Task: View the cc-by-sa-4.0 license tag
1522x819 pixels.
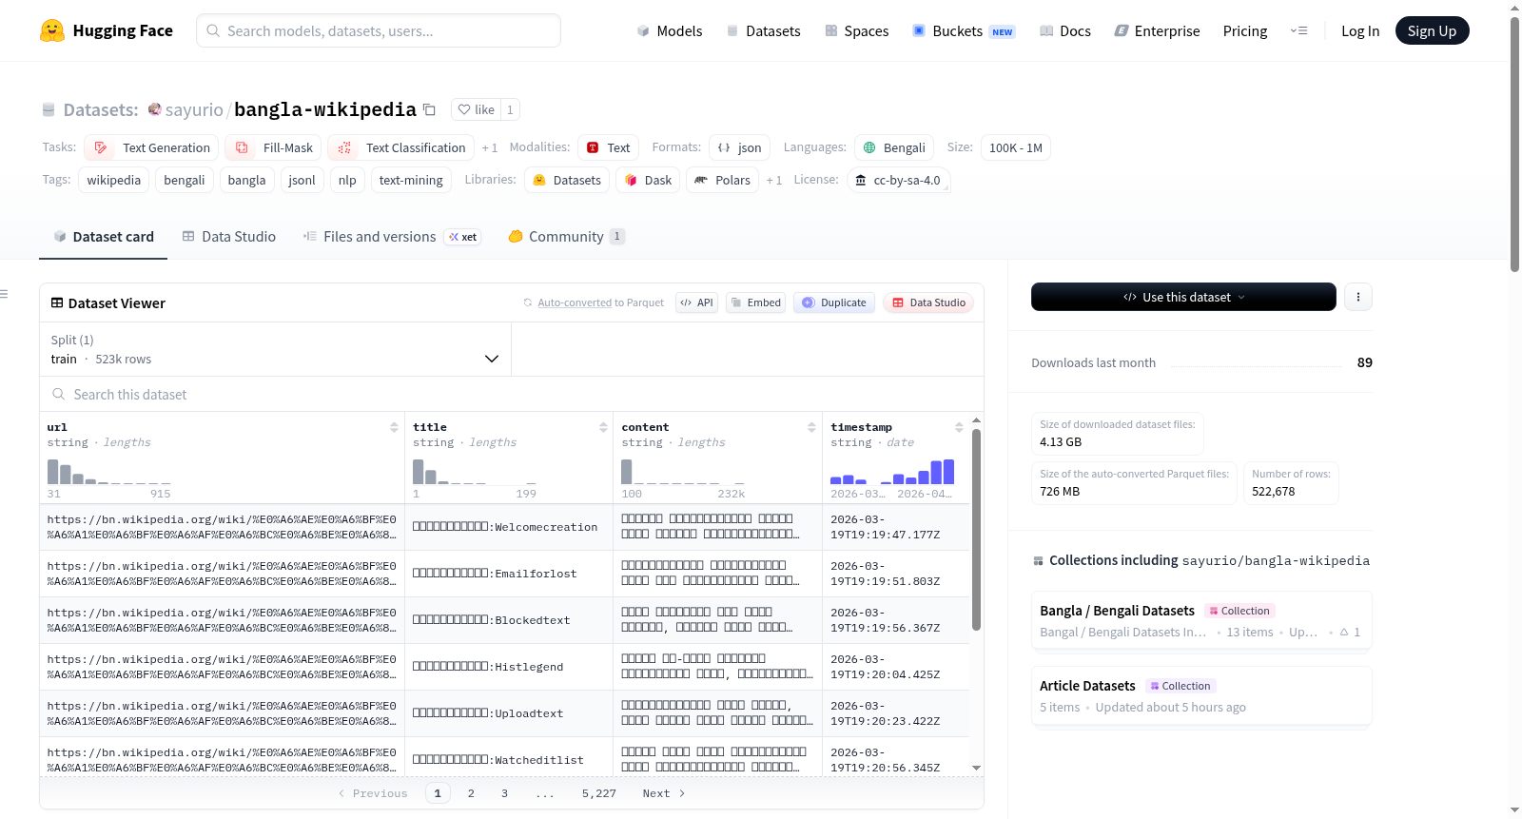Action: 898,180
